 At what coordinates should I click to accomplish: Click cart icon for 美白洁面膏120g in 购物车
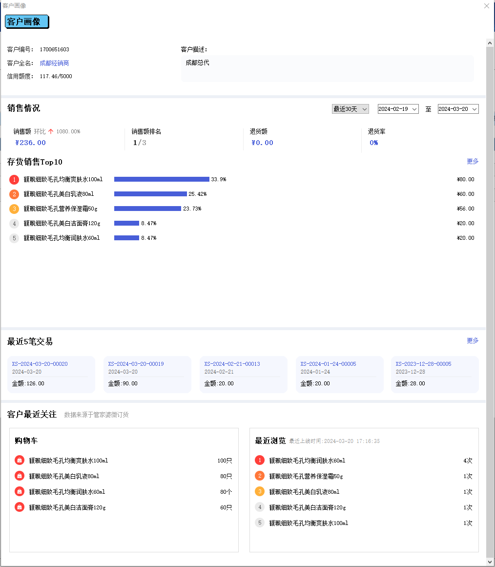20,507
